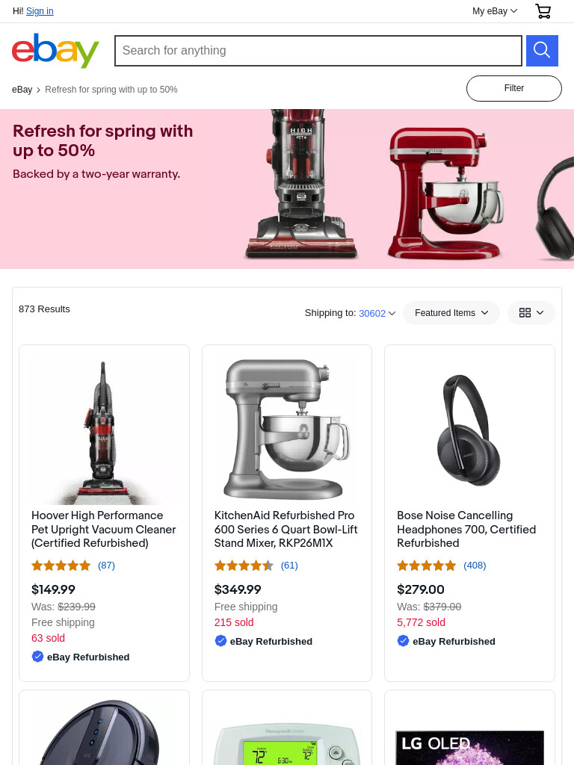
Task: Open Bose Noise Cancelling Headphones 700 title
Action: 466,530
